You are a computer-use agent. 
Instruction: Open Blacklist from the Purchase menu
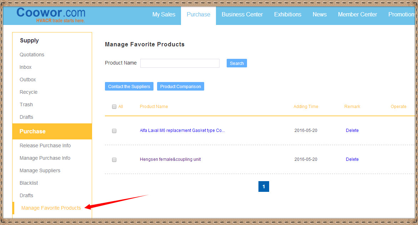tap(29, 183)
